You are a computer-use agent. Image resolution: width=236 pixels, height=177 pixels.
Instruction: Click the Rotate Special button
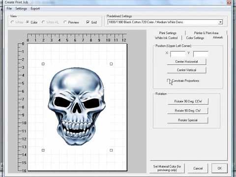coord(188,120)
